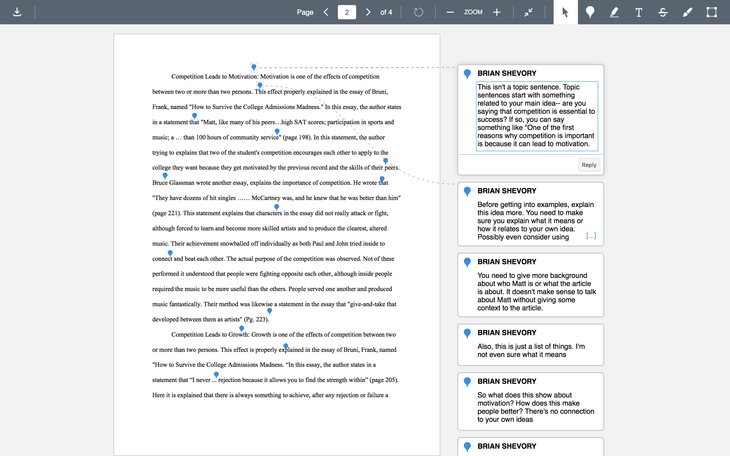Viewport: 730px width, 456px height.
Task: Click the pin marker above 'Bruce Glassman'
Action: (x=165, y=175)
